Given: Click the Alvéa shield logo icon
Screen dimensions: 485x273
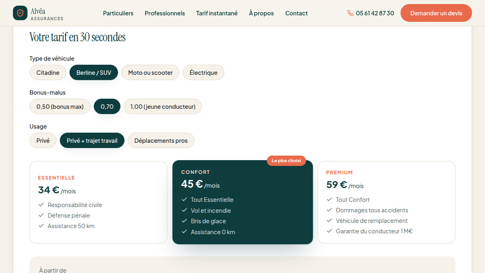Looking at the screenshot, I should point(20,13).
